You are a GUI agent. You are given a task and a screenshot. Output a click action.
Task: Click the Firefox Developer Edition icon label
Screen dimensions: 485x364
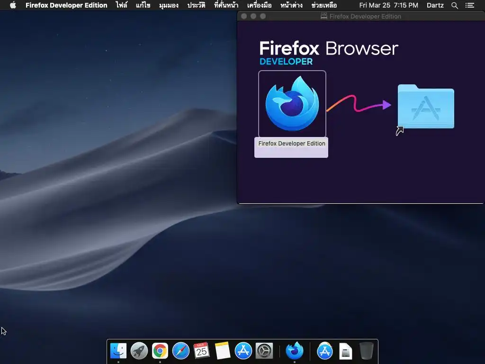[292, 143]
